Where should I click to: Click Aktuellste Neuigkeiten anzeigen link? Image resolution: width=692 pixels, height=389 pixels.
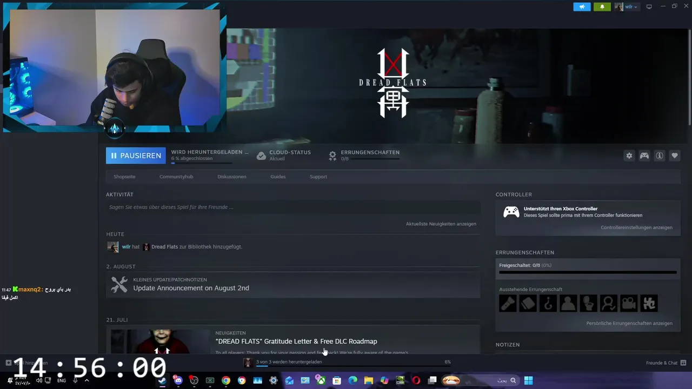[441, 224]
